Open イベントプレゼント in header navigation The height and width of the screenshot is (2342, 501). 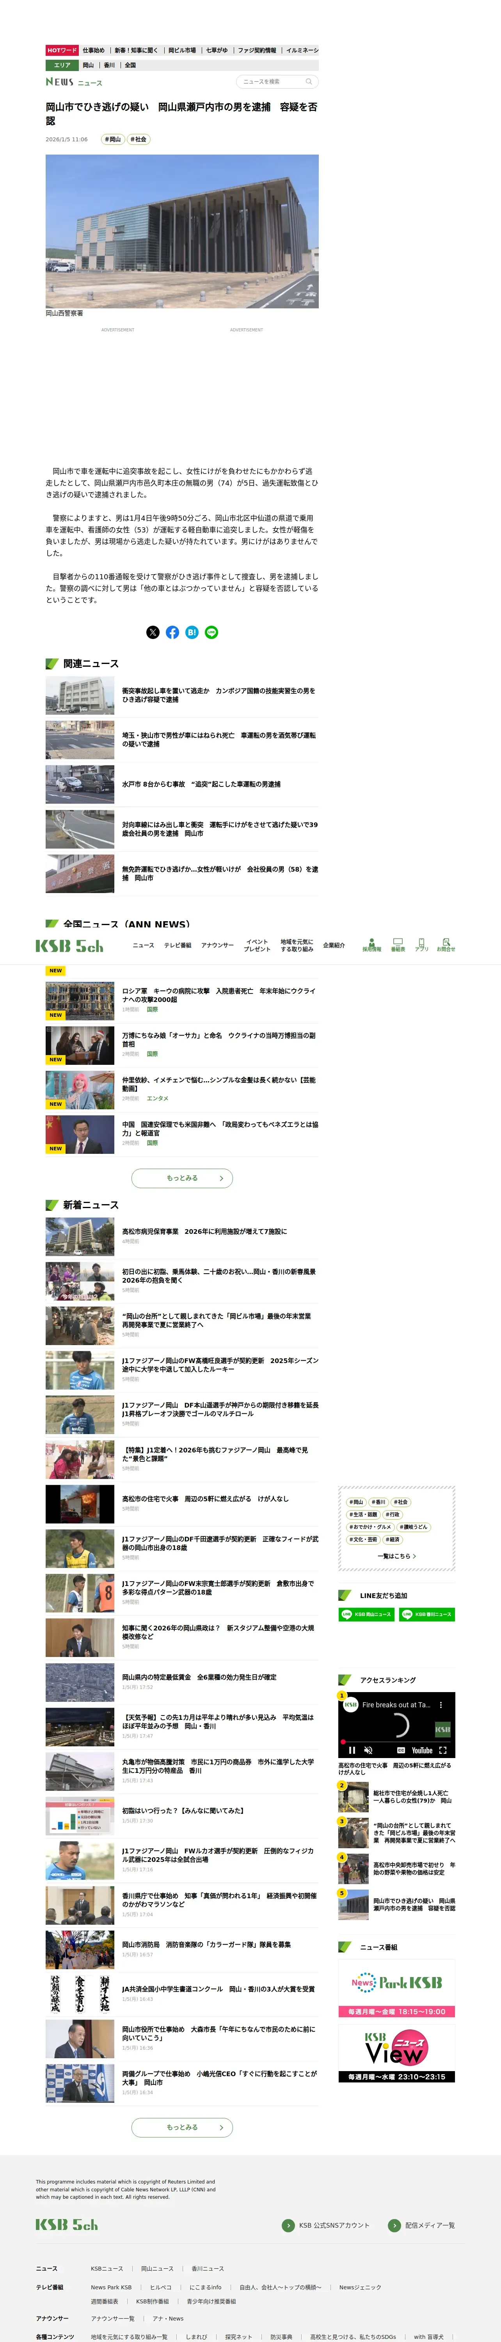pyautogui.click(x=256, y=945)
